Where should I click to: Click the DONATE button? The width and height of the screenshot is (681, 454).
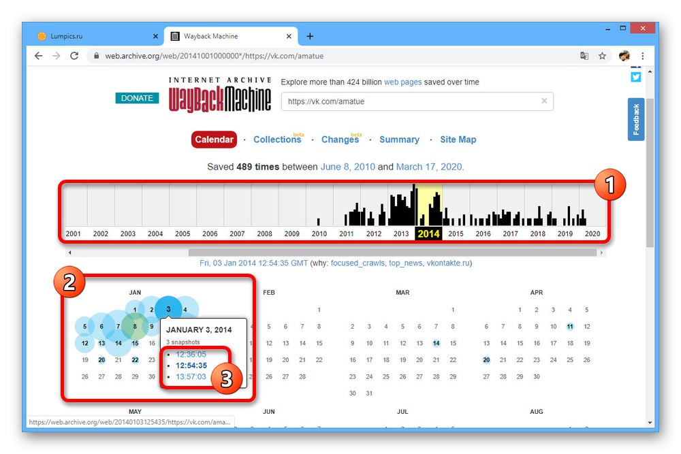(x=137, y=98)
